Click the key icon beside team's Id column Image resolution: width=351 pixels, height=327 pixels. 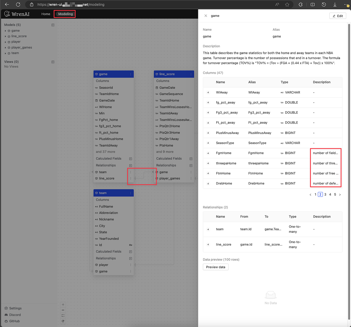130,245
